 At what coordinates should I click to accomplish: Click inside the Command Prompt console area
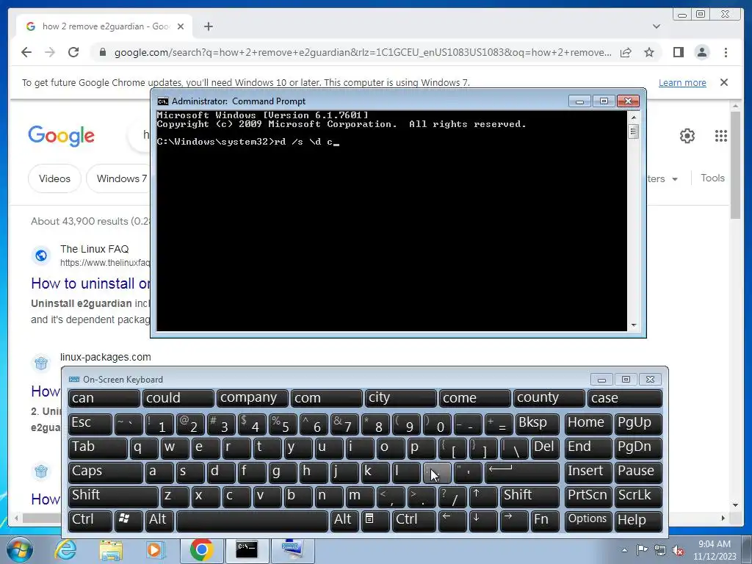pyautogui.click(x=391, y=220)
